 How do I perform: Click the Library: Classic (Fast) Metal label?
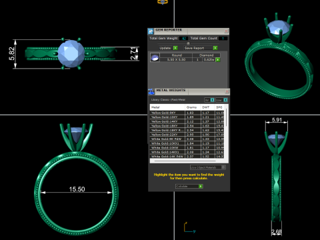[x=168, y=100]
